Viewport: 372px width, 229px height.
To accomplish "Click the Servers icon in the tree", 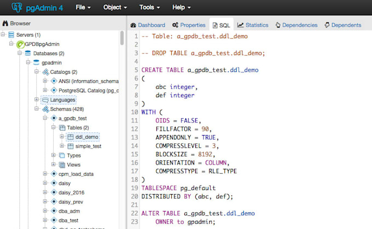I will point(11,35).
